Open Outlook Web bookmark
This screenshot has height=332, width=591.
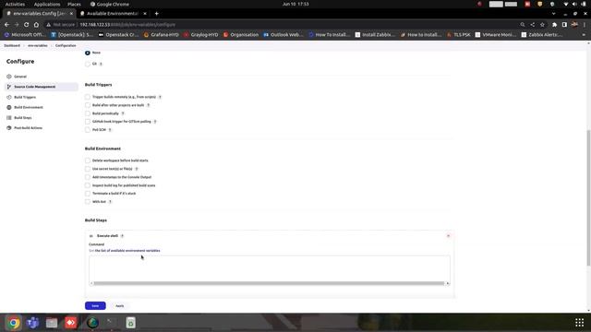coord(283,35)
